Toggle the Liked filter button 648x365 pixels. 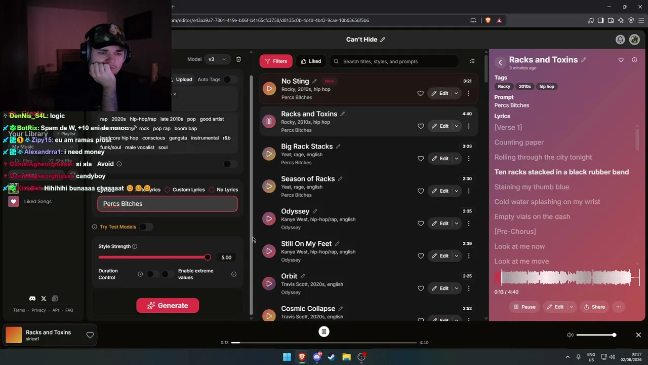tap(311, 61)
